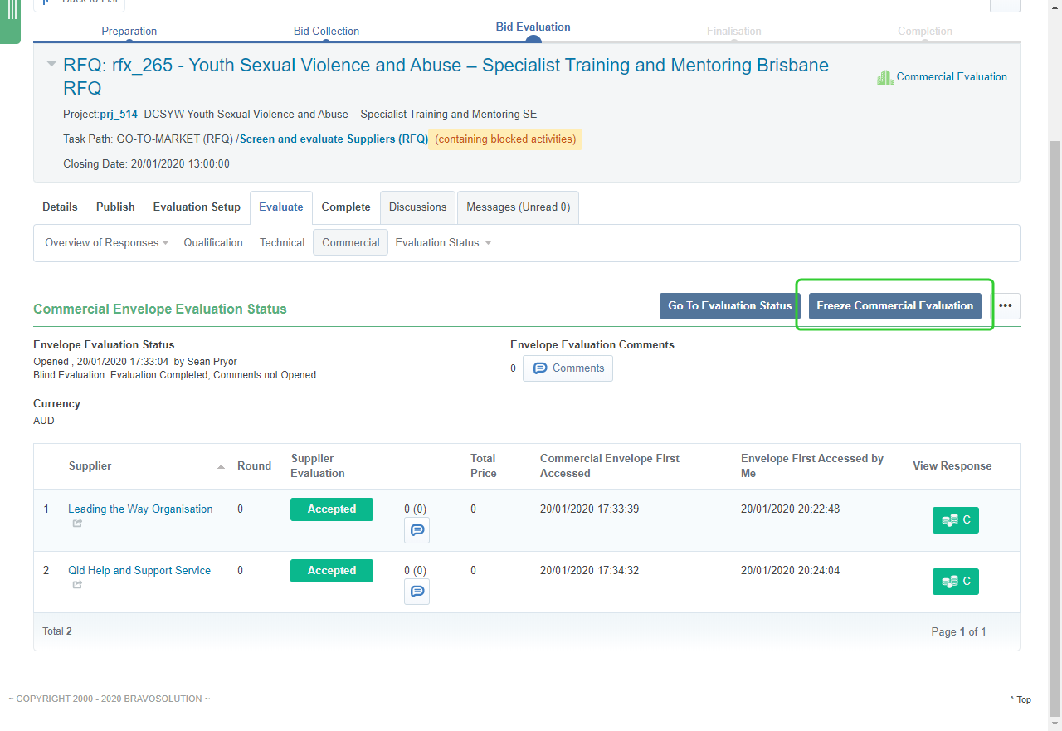Open Envelope Evaluation Comments button
Viewport: 1062px width, 731px height.
pos(568,368)
